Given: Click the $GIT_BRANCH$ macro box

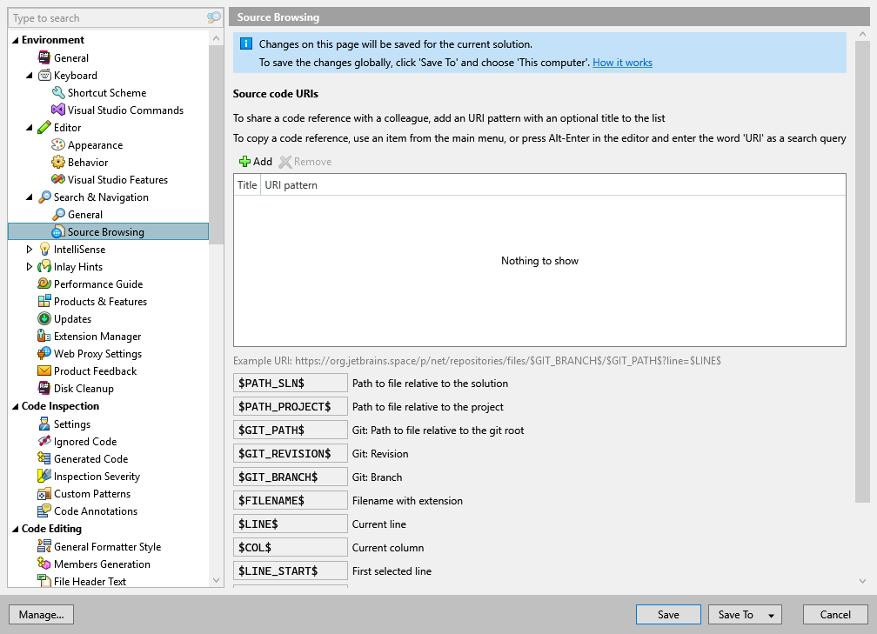Looking at the screenshot, I should pyautogui.click(x=291, y=477).
